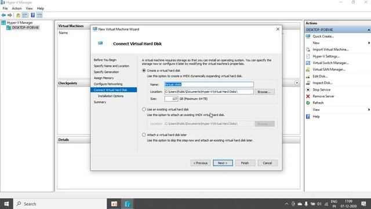
Task: Click the Finish button
Action: [x=245, y=163]
